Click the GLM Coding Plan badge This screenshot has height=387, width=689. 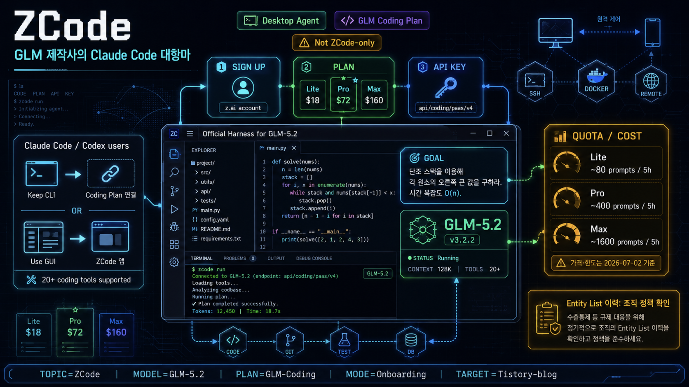(382, 20)
